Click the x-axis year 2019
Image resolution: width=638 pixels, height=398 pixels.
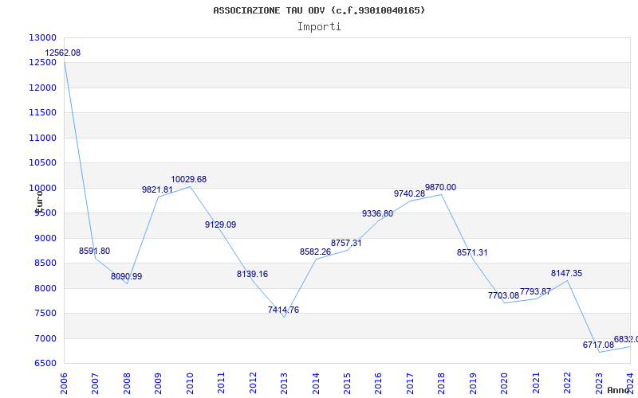473,383
